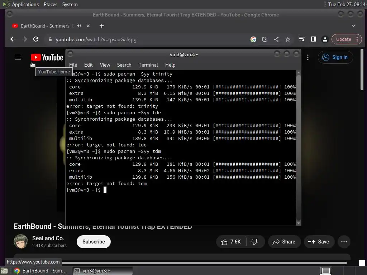Viewport: 367px width, 275px height.
Task: Click the clock Tue Feb 27, 08:14
Action: [x=347, y=4]
